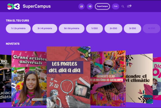The image size is (161, 108).
Task: Select the SuperCampus tab in header
Action: coord(103,6)
